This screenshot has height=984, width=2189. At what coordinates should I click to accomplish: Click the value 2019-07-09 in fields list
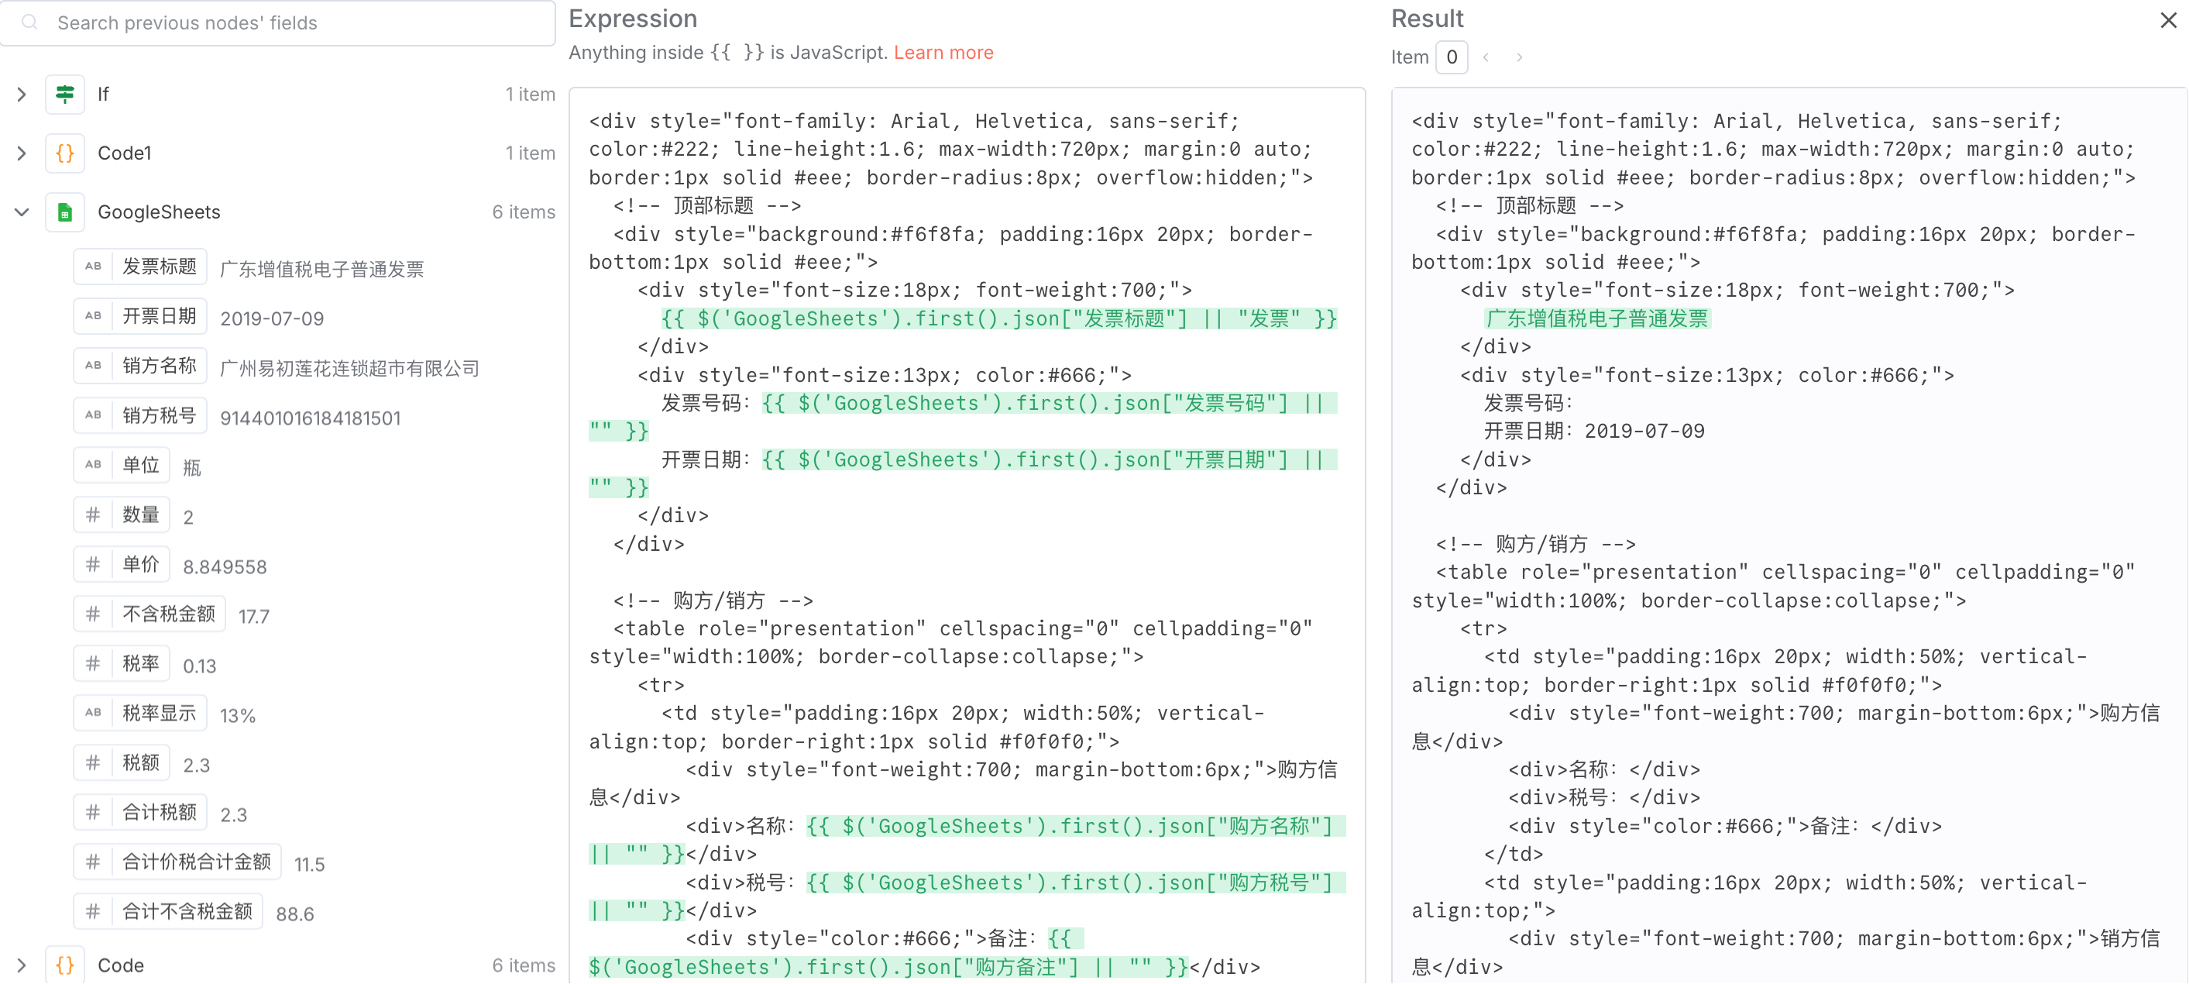coord(272,318)
